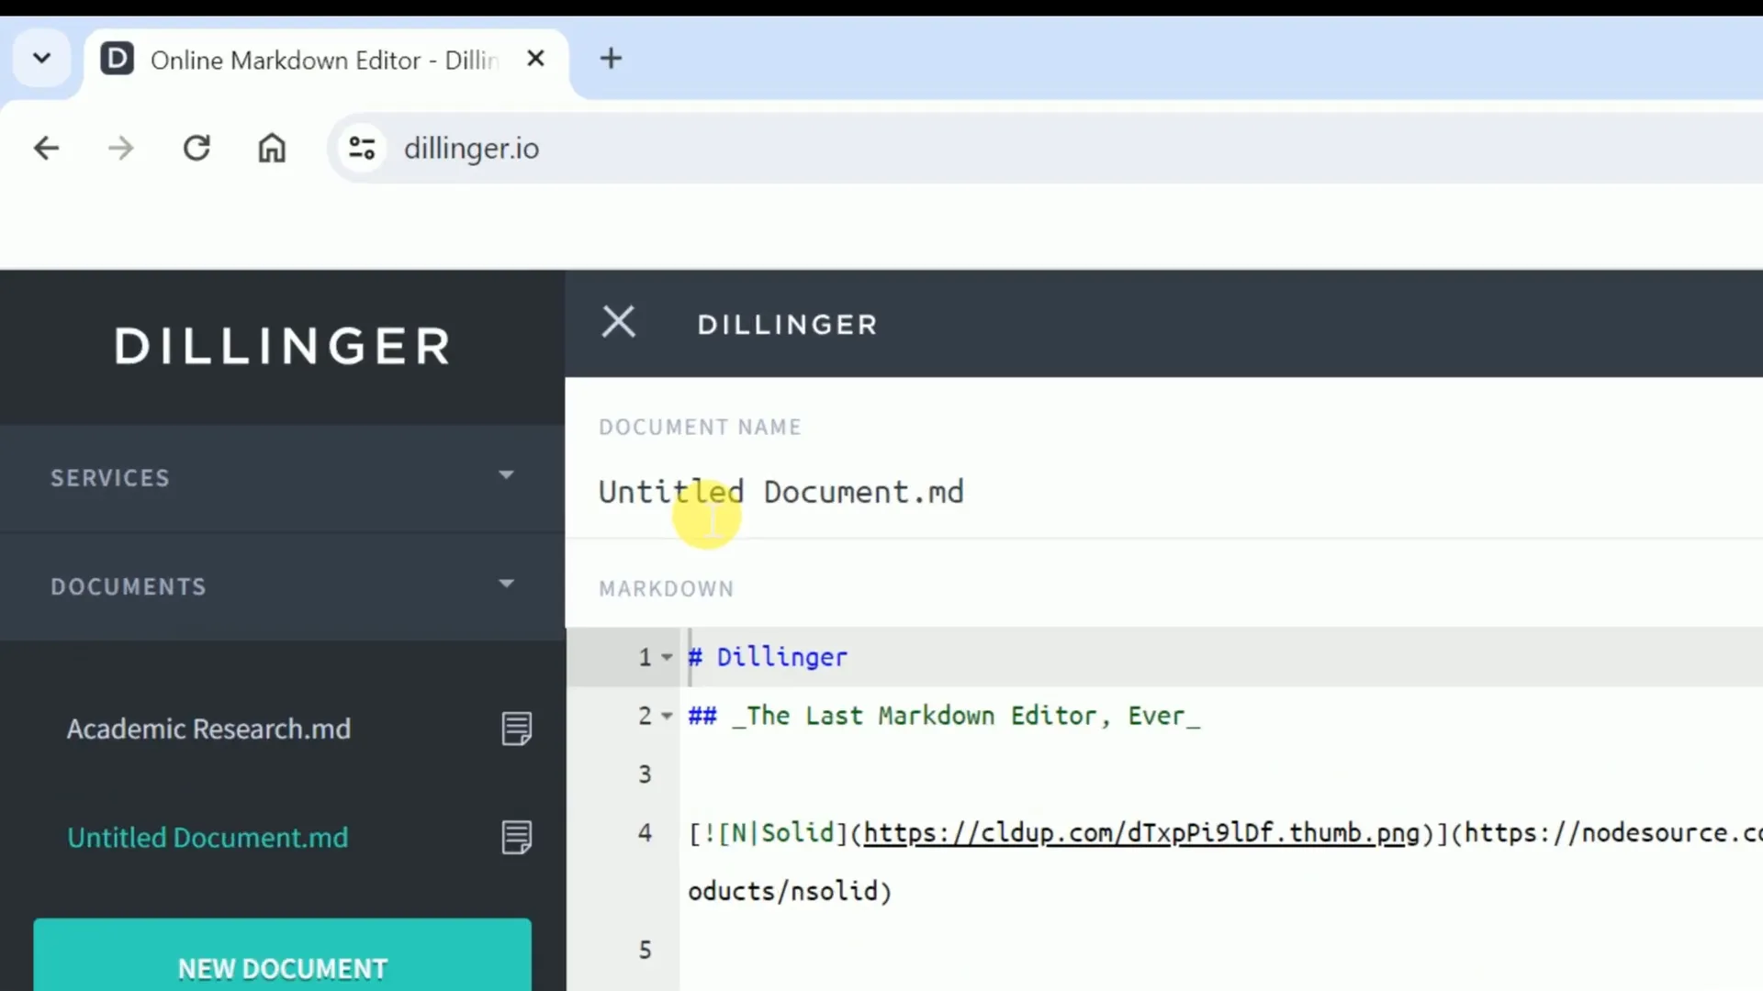Fold the heading on editor line 2
The image size is (1763, 991).
(x=667, y=716)
